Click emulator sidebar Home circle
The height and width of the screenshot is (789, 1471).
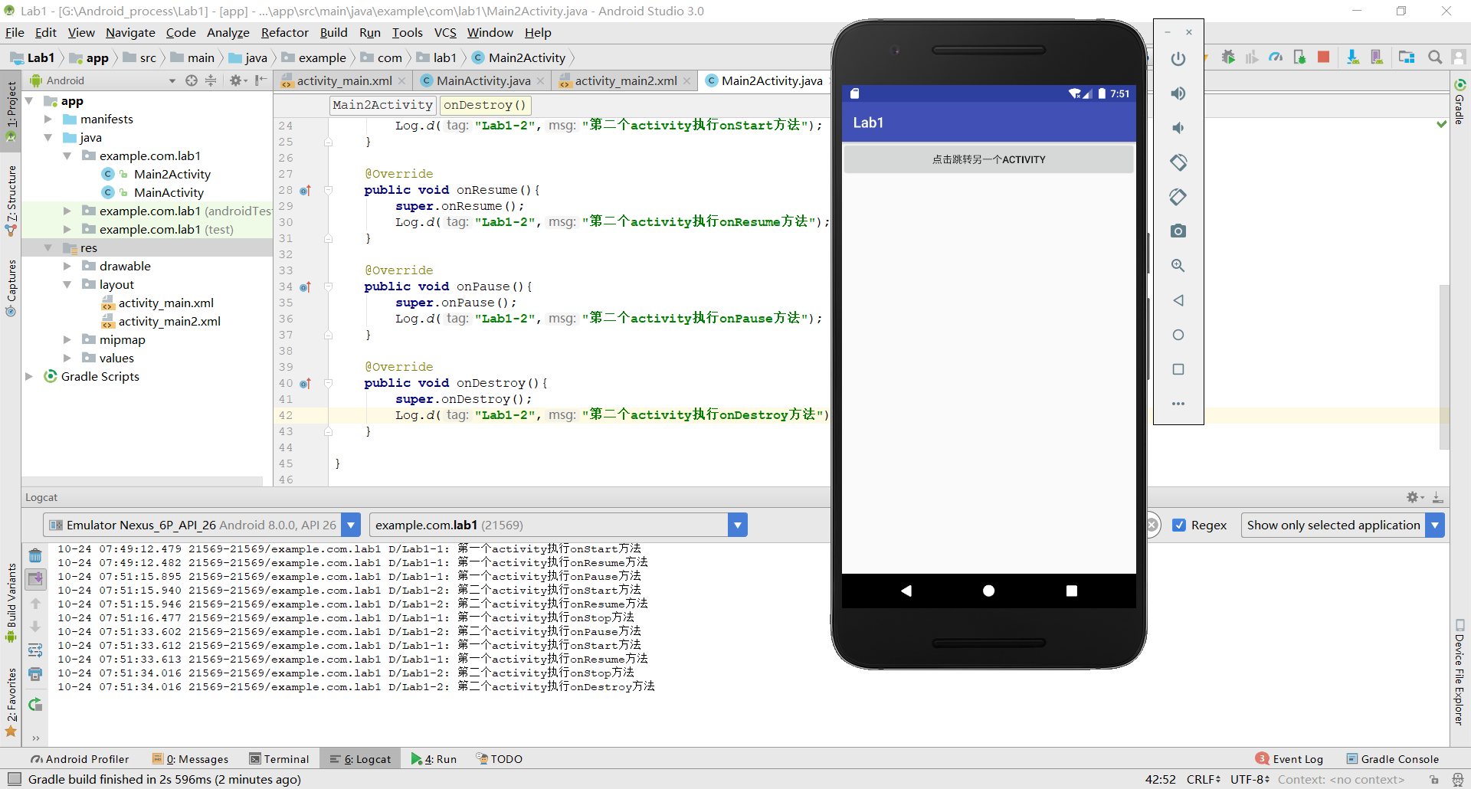[1178, 335]
